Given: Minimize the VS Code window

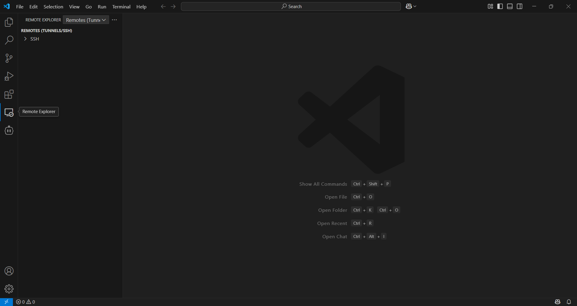Looking at the screenshot, I should click(x=534, y=6).
